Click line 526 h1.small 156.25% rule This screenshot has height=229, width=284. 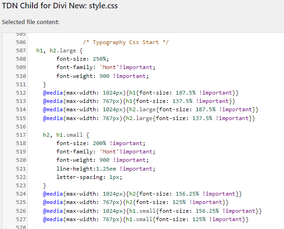[152, 211]
